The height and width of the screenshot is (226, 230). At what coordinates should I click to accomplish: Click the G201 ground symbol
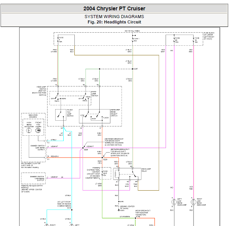pos(119,210)
